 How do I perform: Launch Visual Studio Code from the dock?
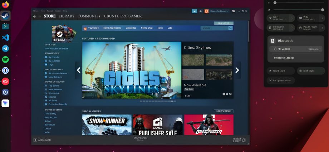[x=5, y=38]
